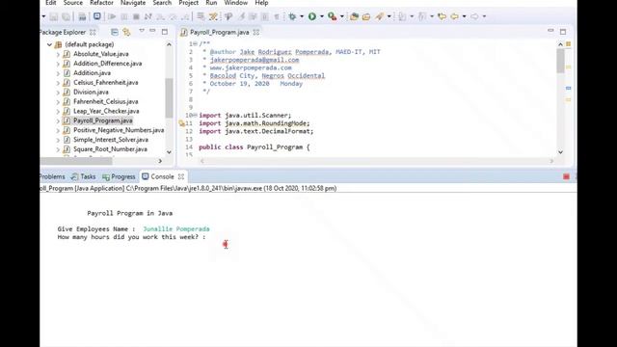
Task: Select Addition_Difference.java in Package Explorer
Action: pyautogui.click(x=107, y=64)
